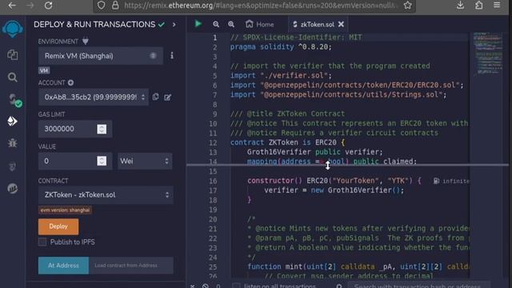
Task: Open browser downloads icon
Action: click(x=461, y=6)
